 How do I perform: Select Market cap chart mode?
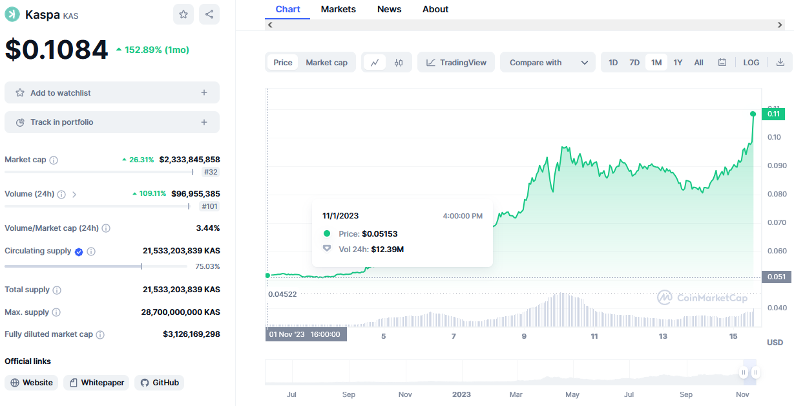326,63
